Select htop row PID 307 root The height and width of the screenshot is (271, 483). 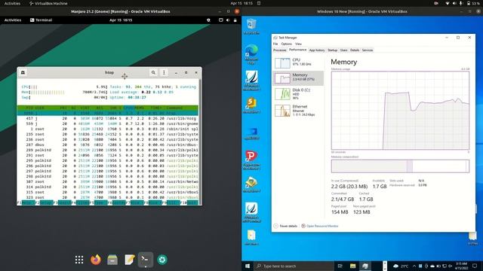pos(108,181)
